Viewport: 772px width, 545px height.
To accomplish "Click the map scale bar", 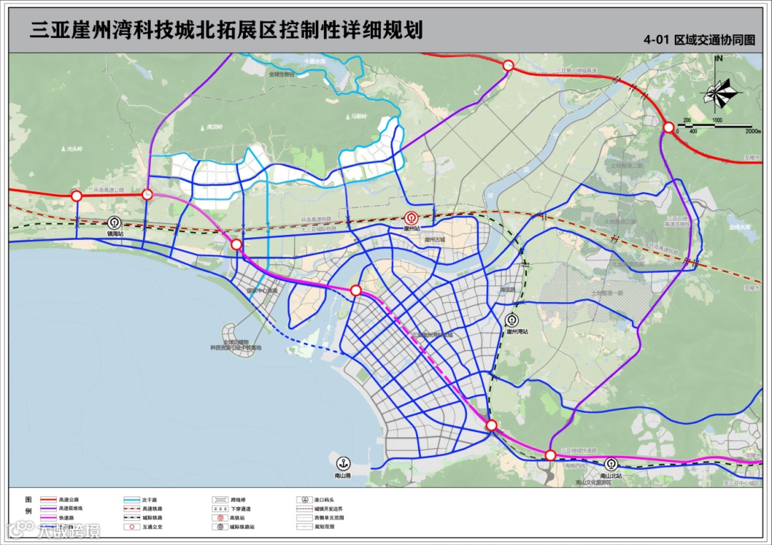I will [714, 126].
